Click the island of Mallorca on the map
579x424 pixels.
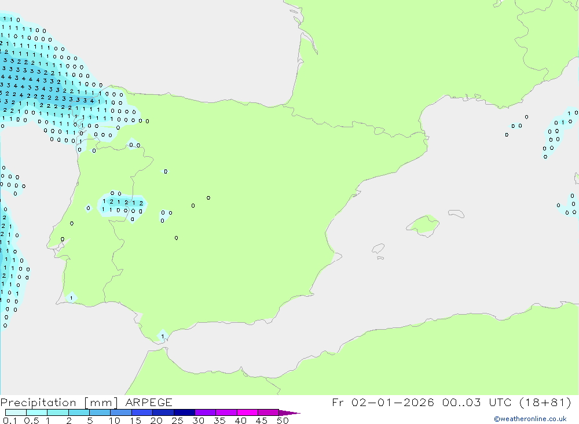423,224
